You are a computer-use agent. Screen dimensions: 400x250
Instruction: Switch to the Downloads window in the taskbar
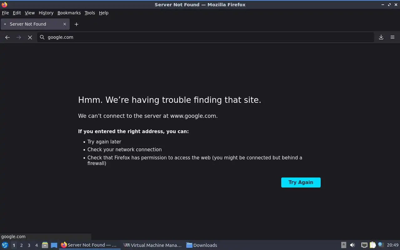(x=202, y=245)
